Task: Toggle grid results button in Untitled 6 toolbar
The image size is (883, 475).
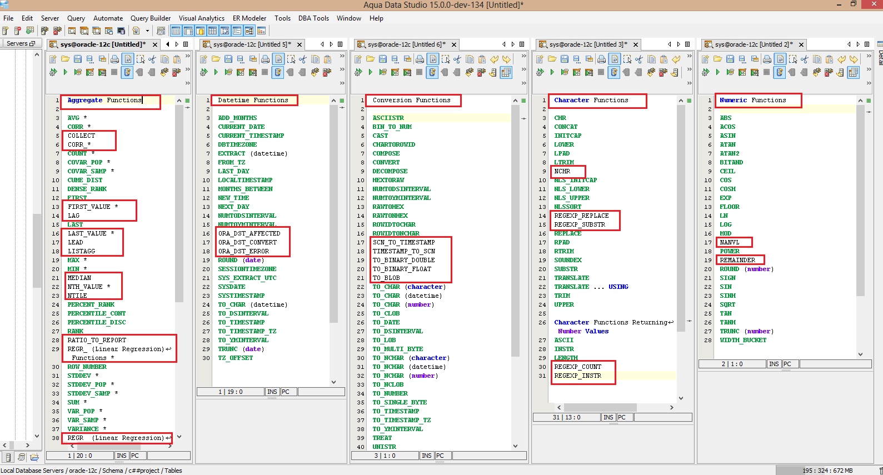Action: click(506, 72)
